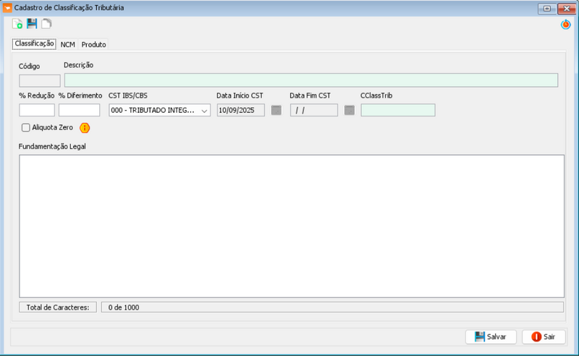This screenshot has height=356, width=579.
Task: Click the blank document toolbar icon
Action: pos(46,25)
